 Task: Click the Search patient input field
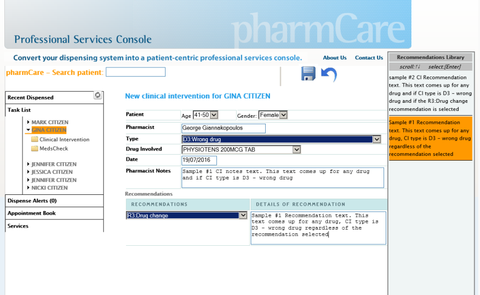136,72
